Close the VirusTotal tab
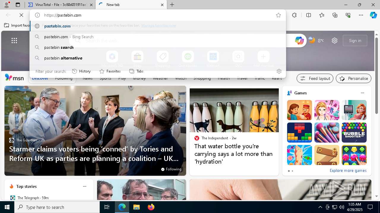 point(91,5)
